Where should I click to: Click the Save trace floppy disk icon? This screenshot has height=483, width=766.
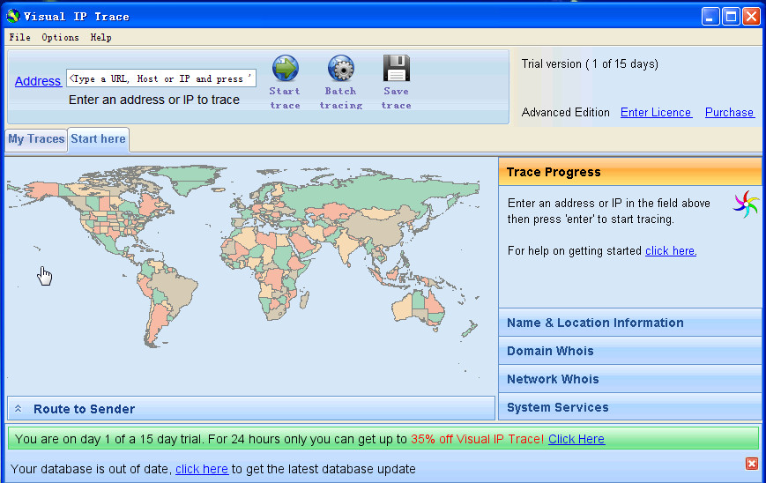point(396,68)
